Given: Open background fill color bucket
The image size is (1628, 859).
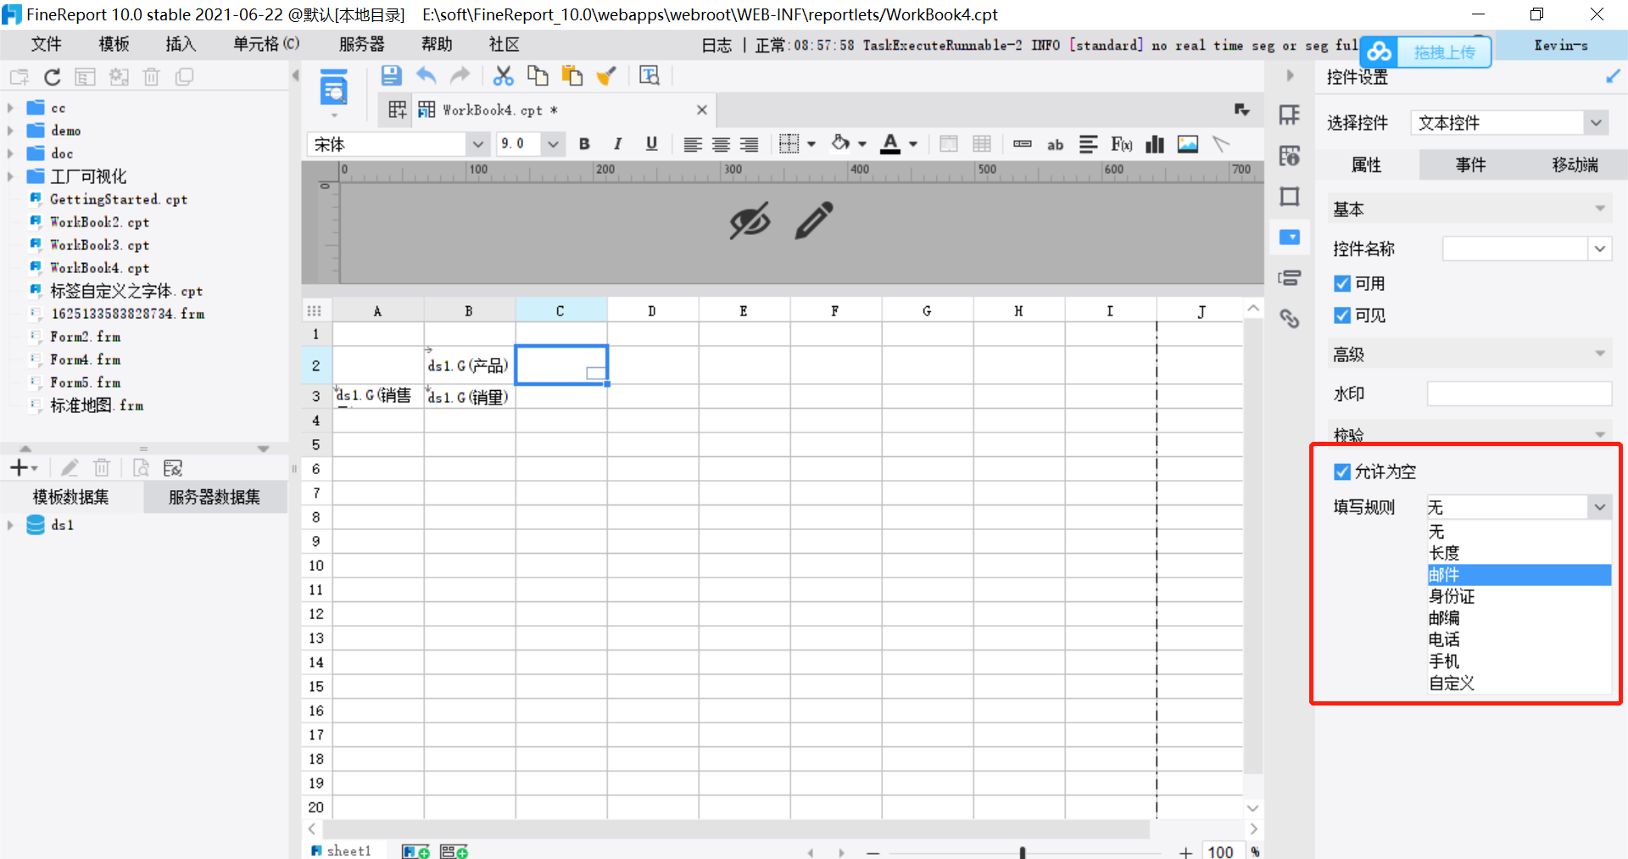Looking at the screenshot, I should (x=840, y=143).
